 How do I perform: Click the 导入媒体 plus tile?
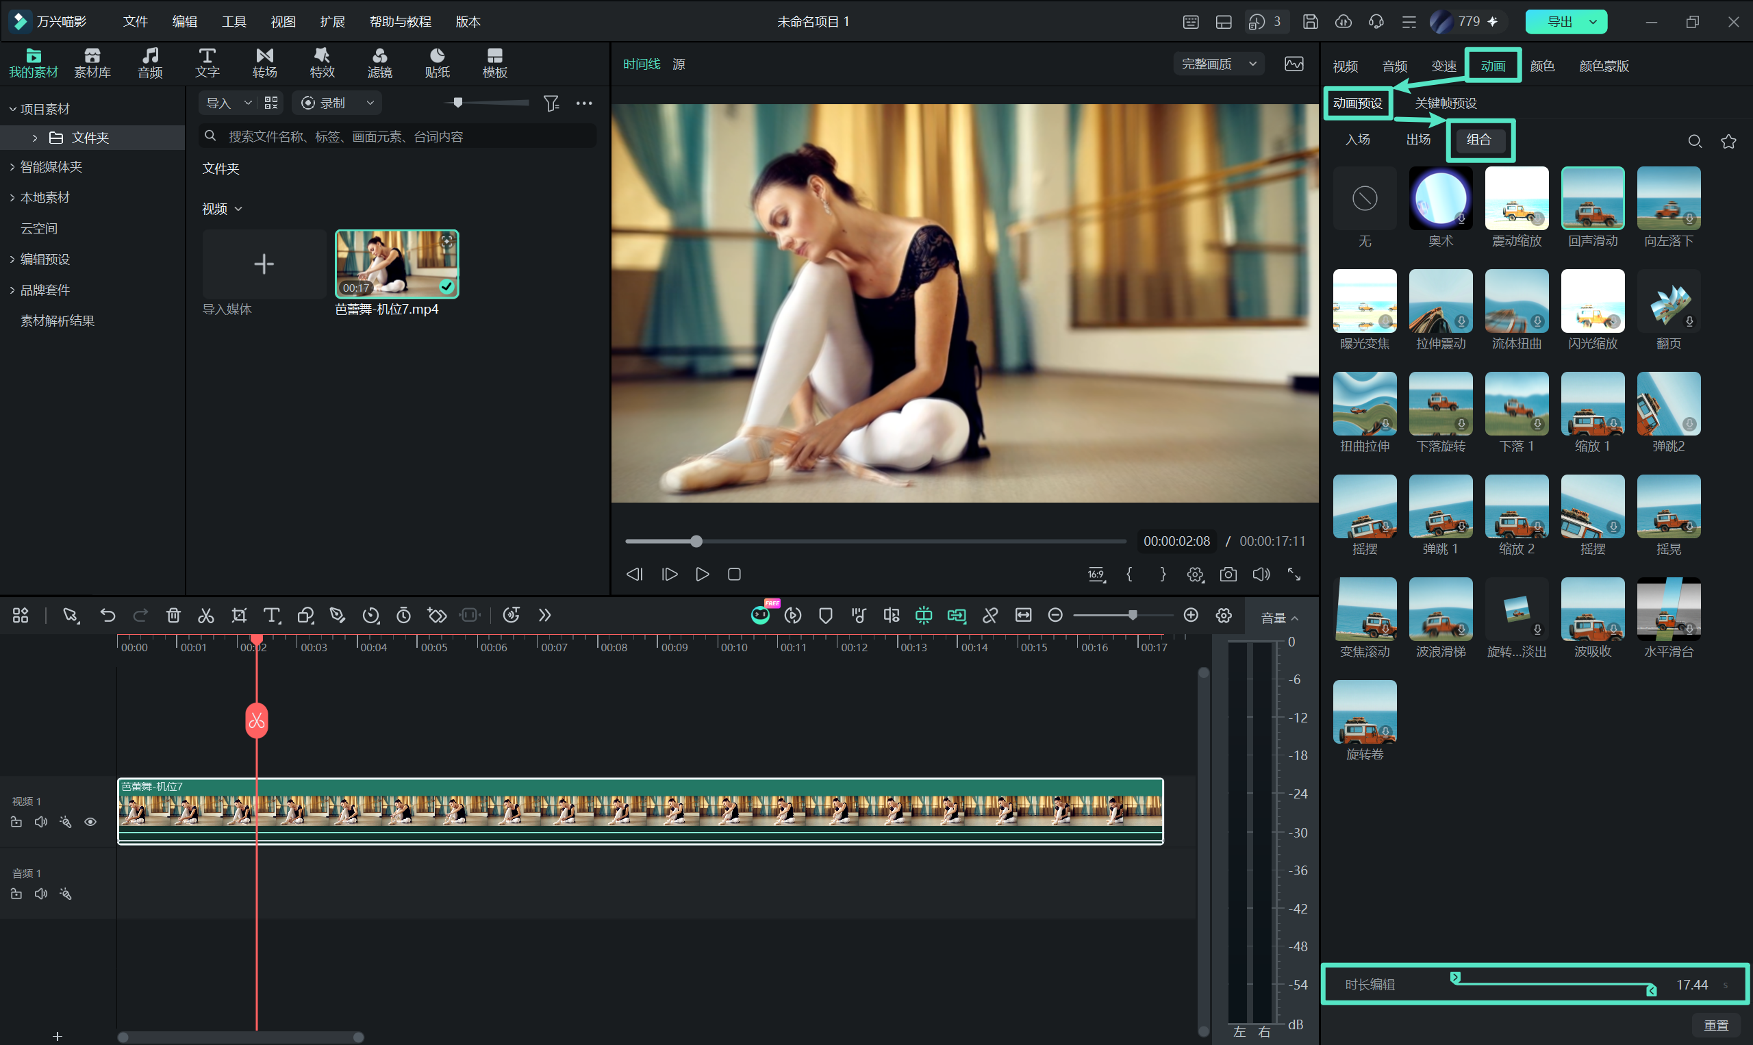(264, 264)
